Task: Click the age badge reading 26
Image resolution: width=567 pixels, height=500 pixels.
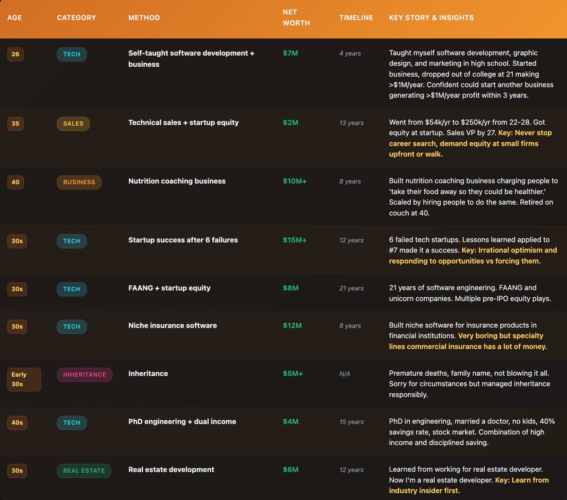Action: point(16,54)
